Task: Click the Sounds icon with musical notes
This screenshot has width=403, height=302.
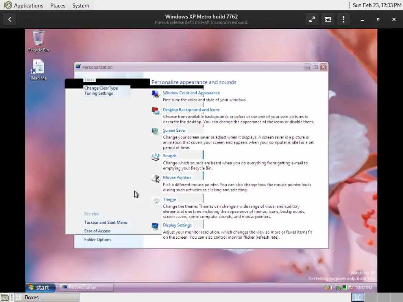Action: coord(155,157)
